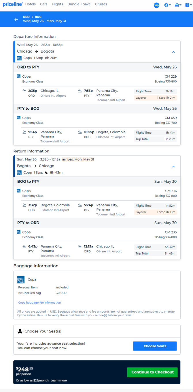Open the My Trips briefcase menu
The image size is (193, 392).
coord(178,5)
